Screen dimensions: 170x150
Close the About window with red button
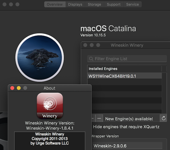coord(12,88)
